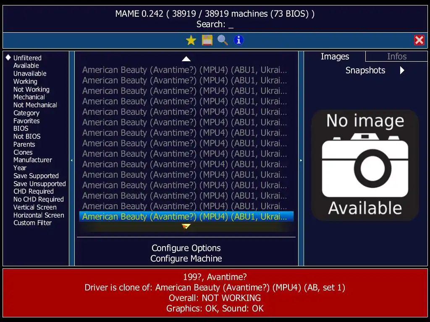Select the Unavailable filter
Image resolution: width=430 pixels, height=322 pixels.
click(x=30, y=74)
